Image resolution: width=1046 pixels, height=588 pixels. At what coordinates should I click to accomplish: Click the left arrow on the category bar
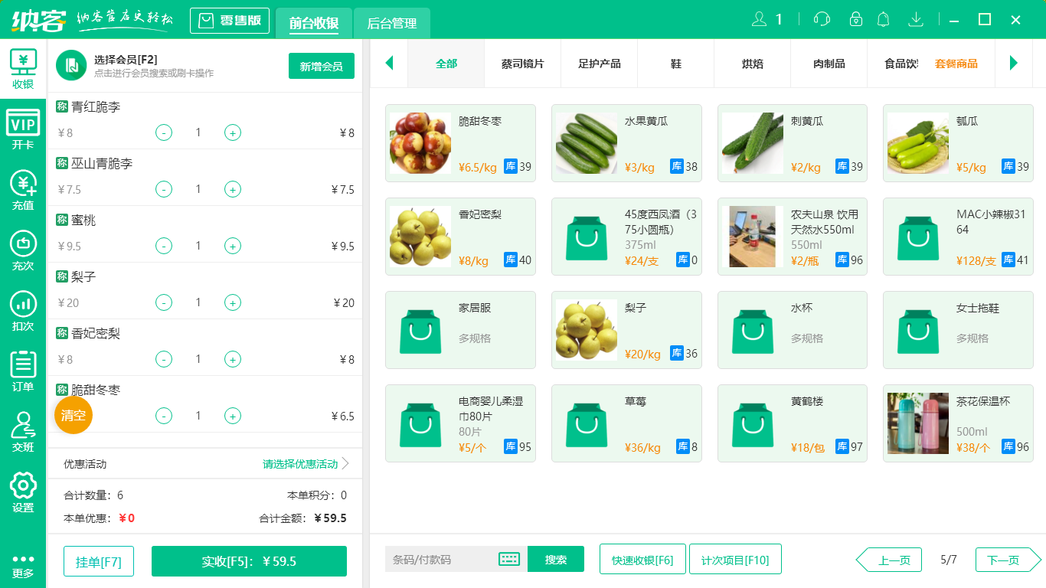pyautogui.click(x=389, y=64)
